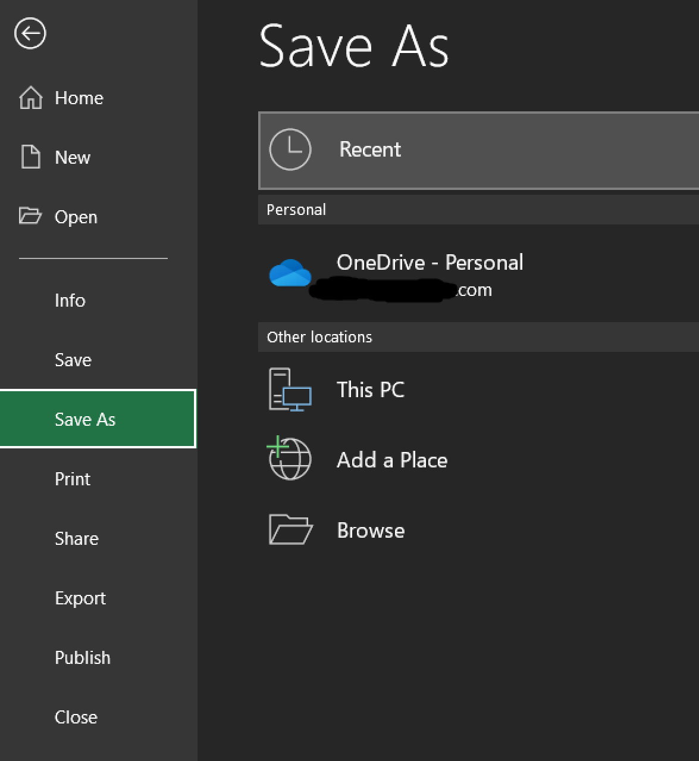Choose Save in the sidebar
Viewport: 699px width, 761px height.
(73, 360)
